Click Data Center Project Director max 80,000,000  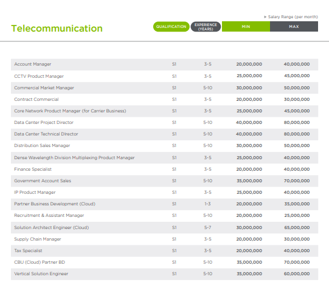297,122
